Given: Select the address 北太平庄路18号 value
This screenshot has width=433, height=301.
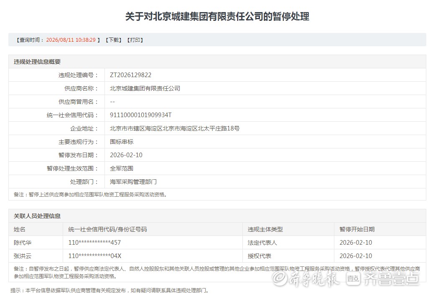Looking at the screenshot, I should [x=175, y=128].
